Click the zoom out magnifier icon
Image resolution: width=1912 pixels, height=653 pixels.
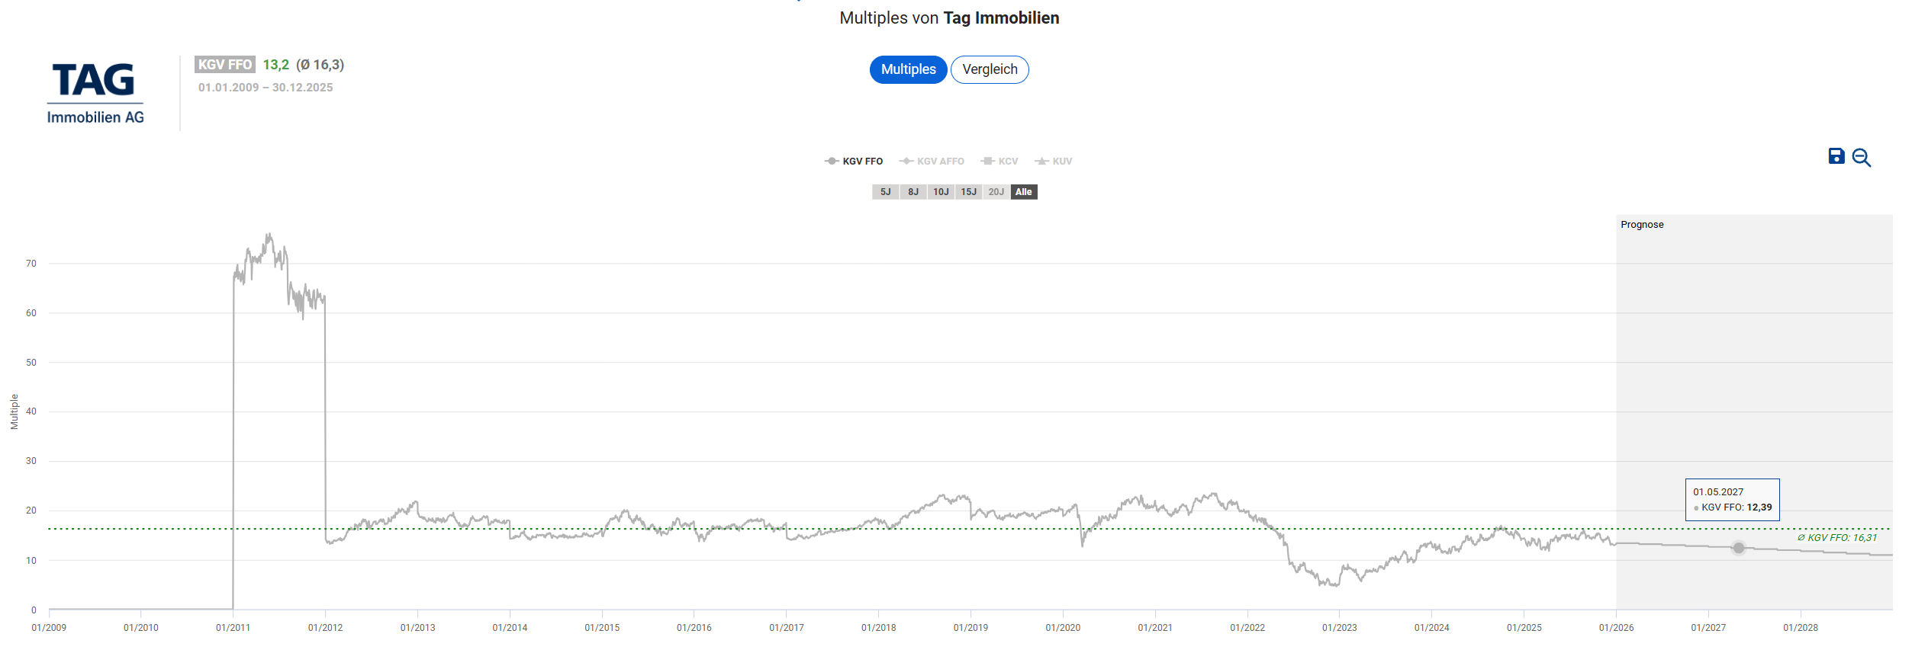tap(1861, 158)
